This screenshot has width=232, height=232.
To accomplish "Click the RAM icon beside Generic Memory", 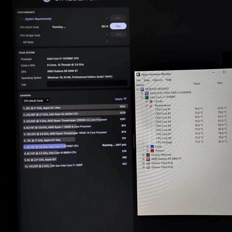I will [148, 155].
